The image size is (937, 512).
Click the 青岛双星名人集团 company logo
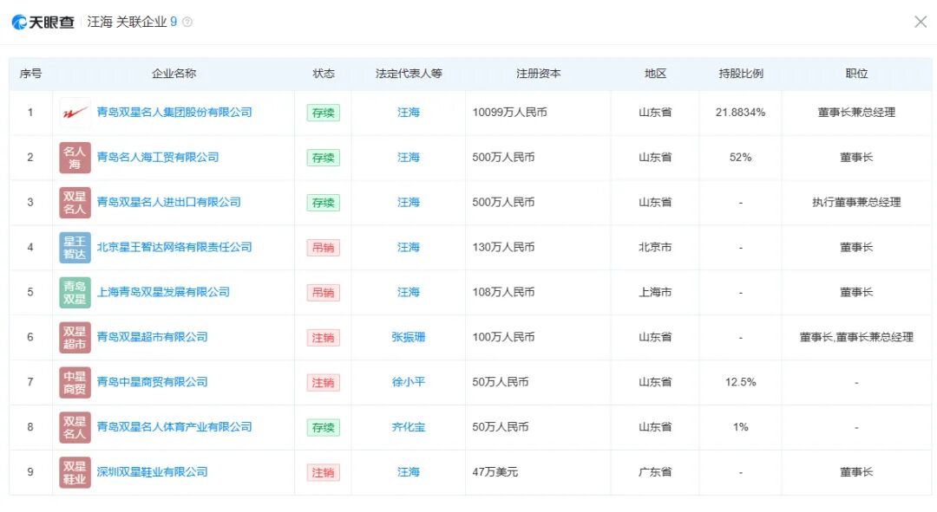point(75,113)
